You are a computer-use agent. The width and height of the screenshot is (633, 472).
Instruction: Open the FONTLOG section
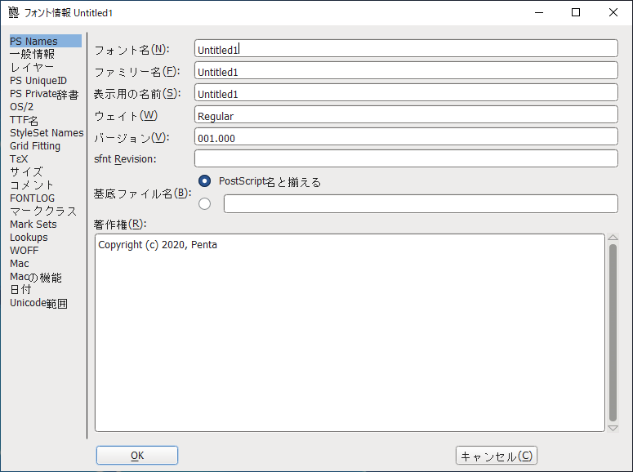pos(33,198)
